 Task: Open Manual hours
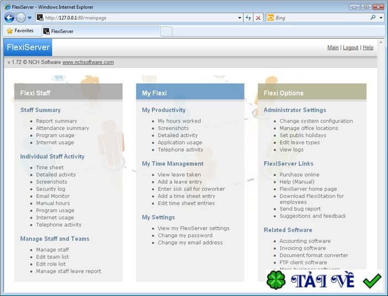(53, 203)
